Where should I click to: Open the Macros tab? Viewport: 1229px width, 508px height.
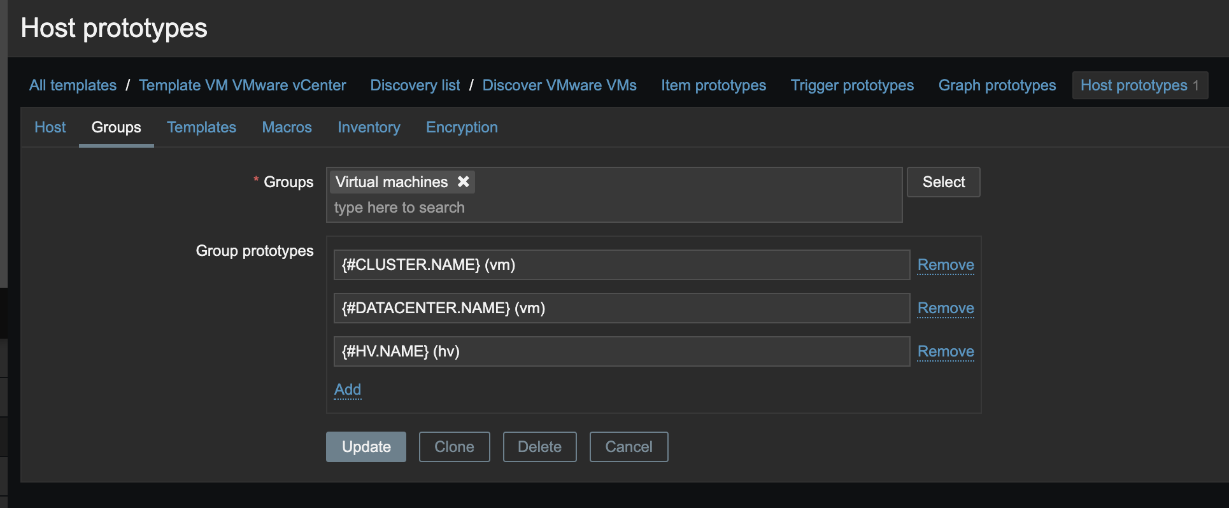287,127
